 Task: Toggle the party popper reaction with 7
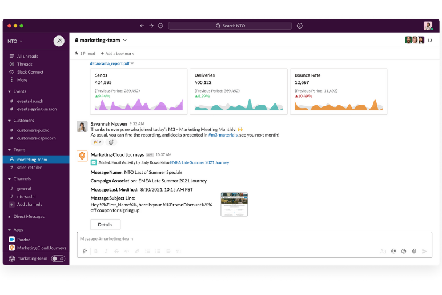[x=97, y=142]
